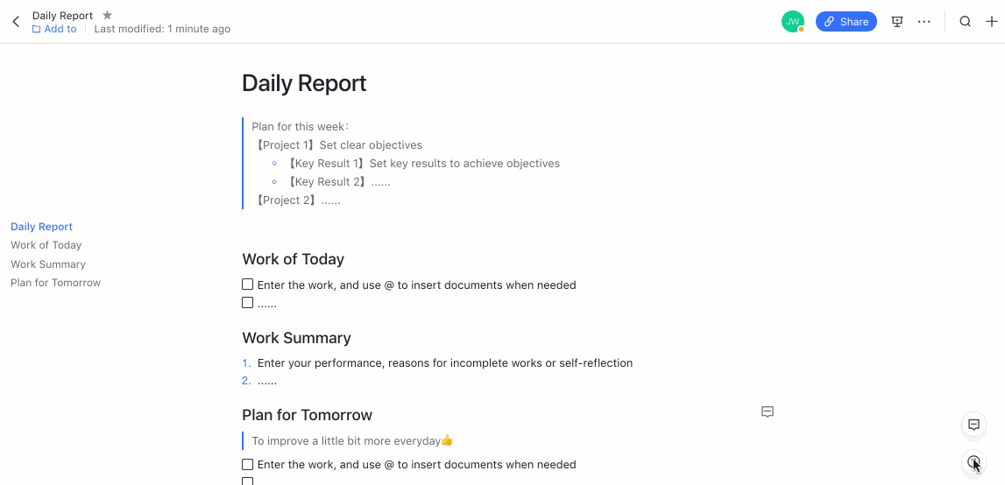Jump to Work of Today in outline
The height and width of the screenshot is (485, 1005).
(x=46, y=245)
